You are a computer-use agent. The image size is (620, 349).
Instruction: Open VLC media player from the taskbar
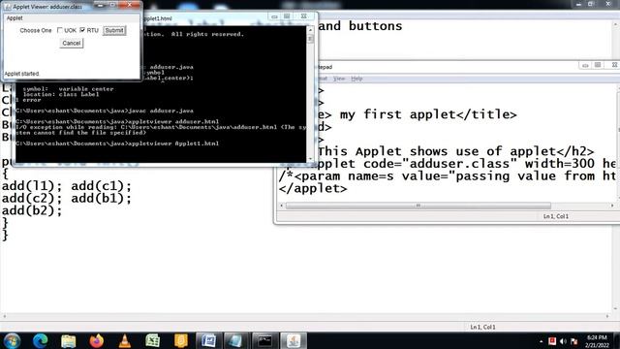tap(125, 340)
